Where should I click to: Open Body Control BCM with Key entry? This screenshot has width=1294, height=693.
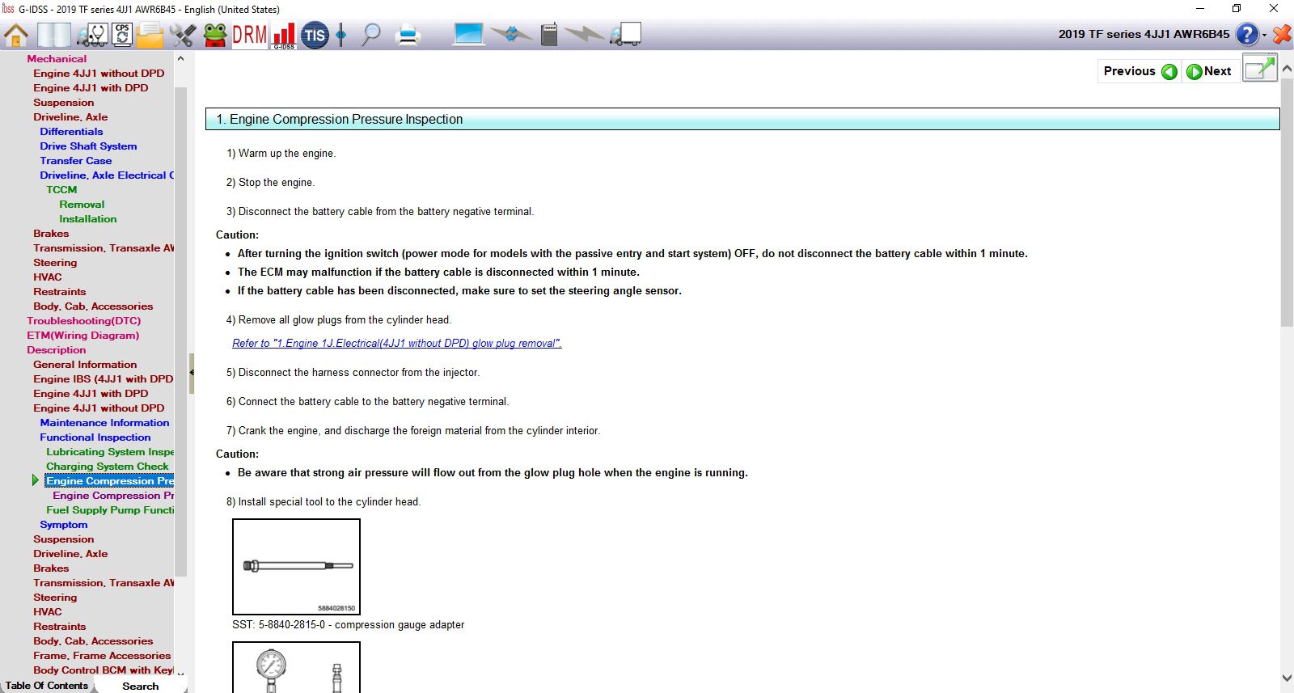coord(104,670)
